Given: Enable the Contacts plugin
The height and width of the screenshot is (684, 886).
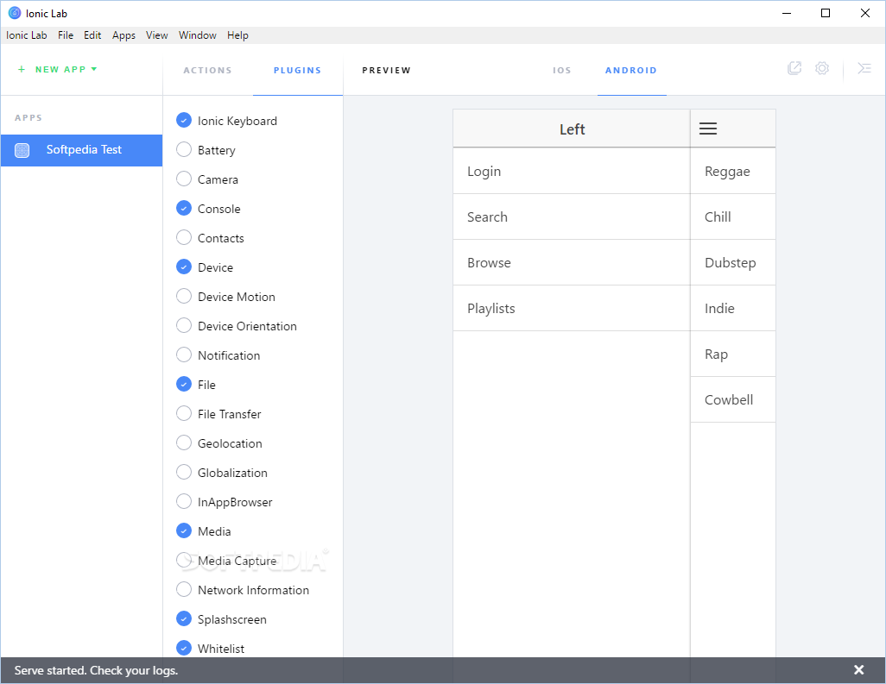Looking at the screenshot, I should point(184,237).
